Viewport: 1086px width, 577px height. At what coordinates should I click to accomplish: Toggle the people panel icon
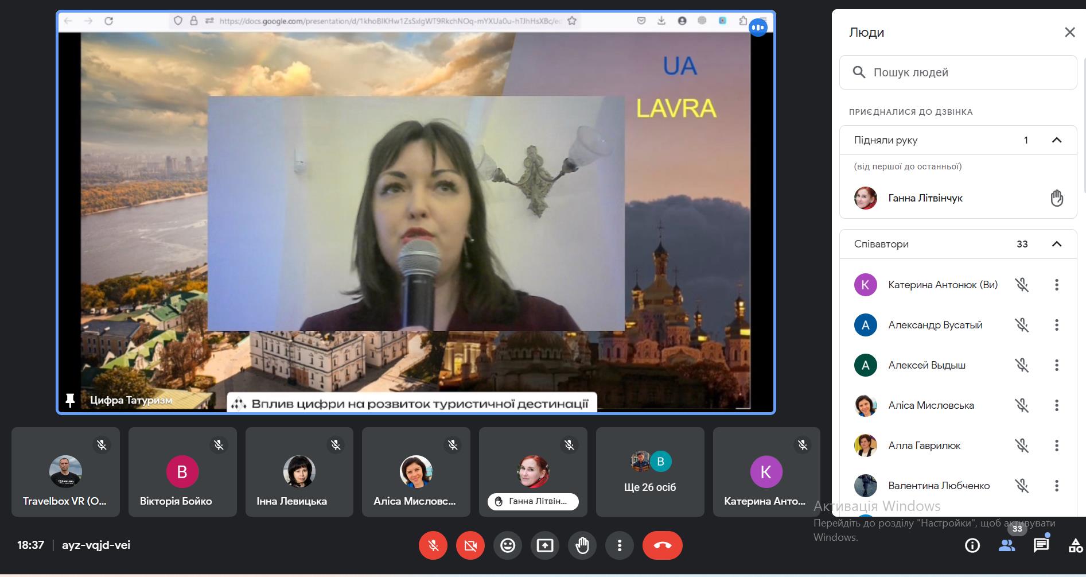point(1007,545)
